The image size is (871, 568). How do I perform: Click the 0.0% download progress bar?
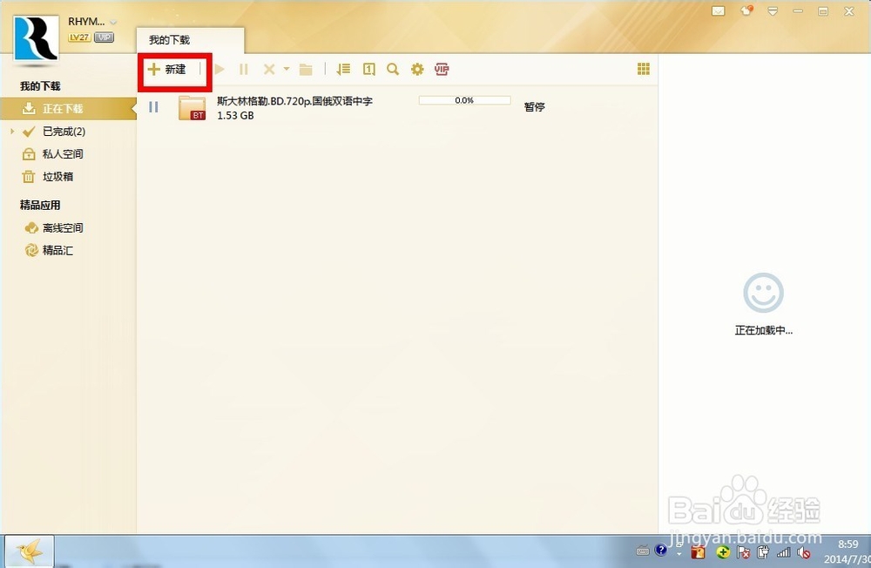(464, 99)
